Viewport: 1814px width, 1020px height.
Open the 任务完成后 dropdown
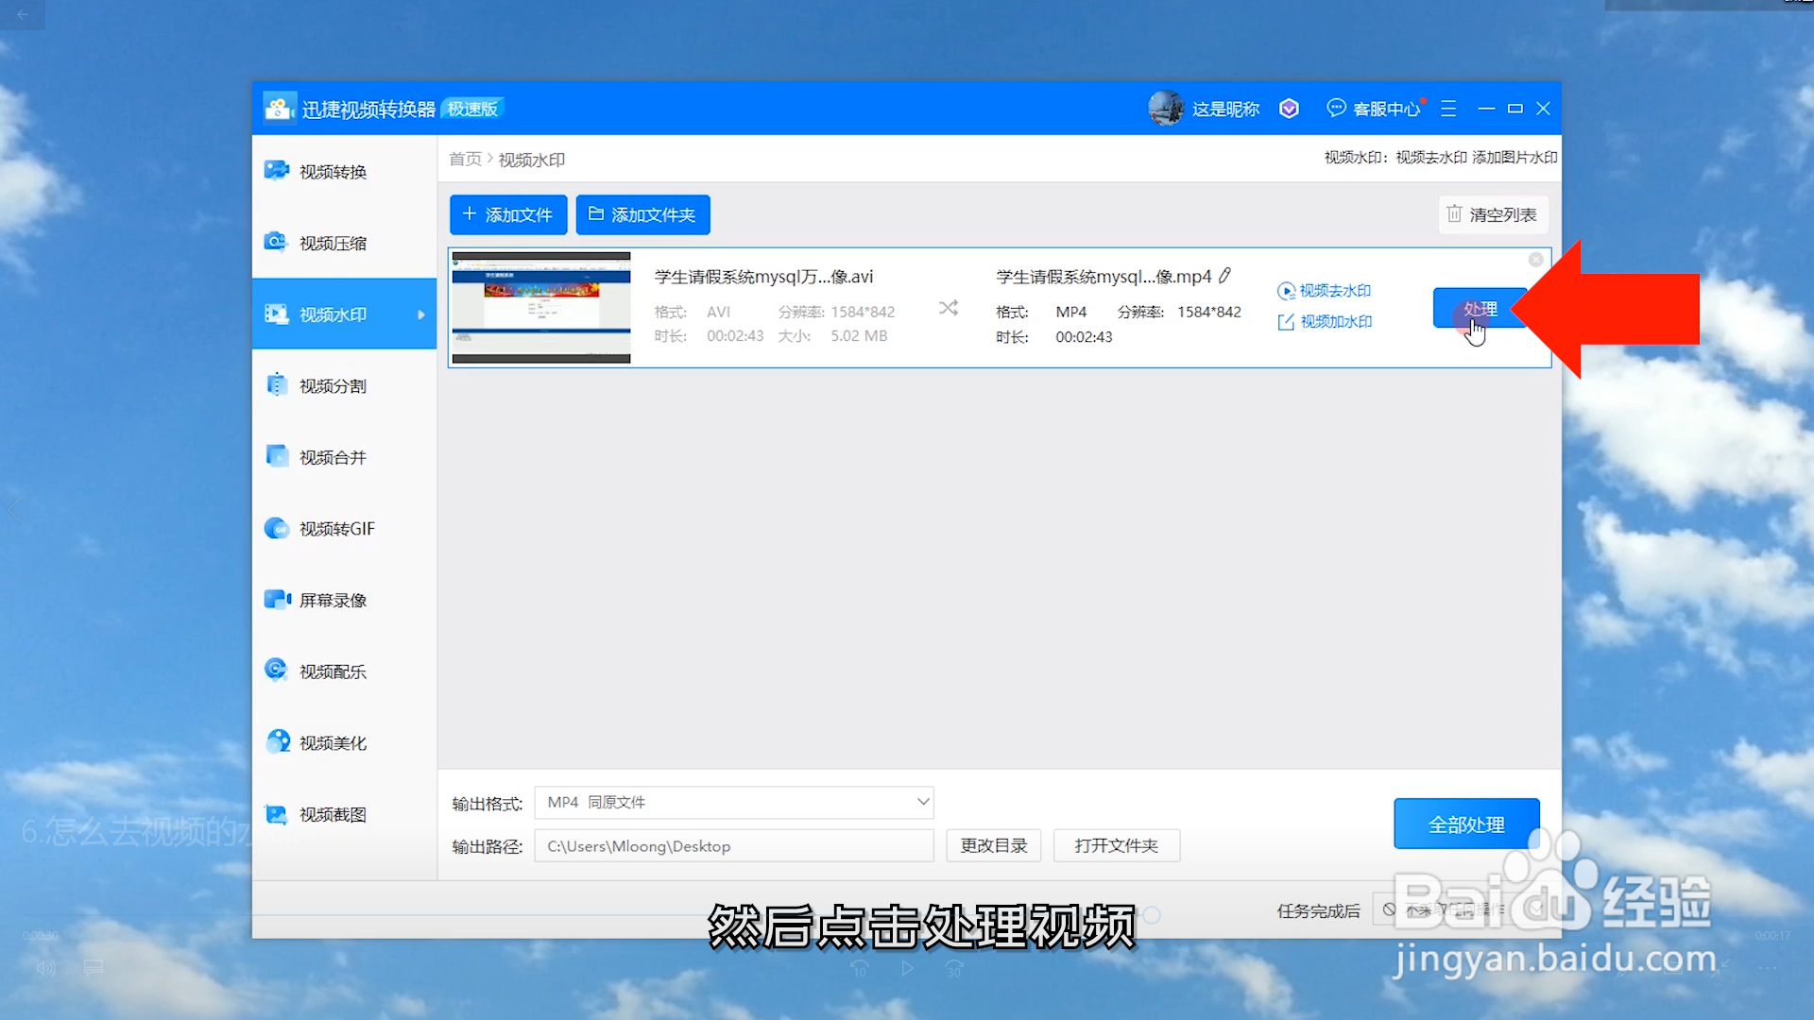(x=1460, y=910)
